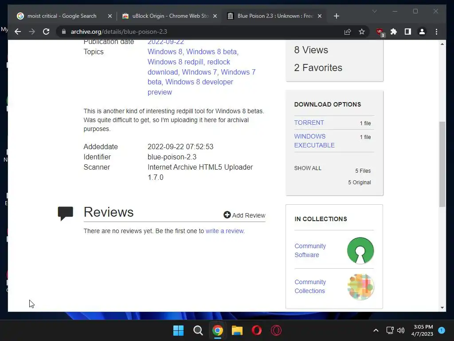Open the tab search chevron
The width and height of the screenshot is (454, 341).
(x=374, y=11)
